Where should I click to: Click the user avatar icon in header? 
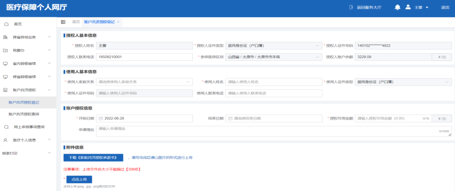(x=408, y=8)
